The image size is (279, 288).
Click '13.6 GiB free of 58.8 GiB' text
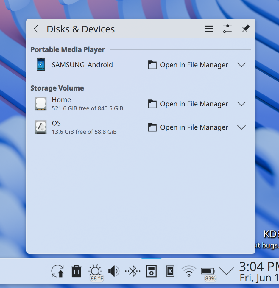84,132
